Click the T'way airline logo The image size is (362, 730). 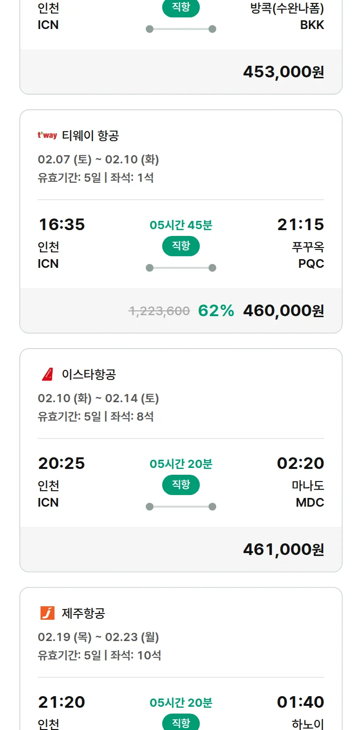47,136
